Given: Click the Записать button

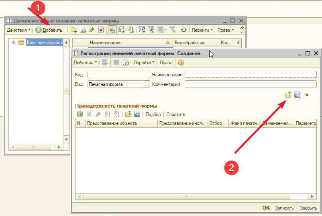Looking at the screenshot, I should pyautogui.click(x=284, y=208).
